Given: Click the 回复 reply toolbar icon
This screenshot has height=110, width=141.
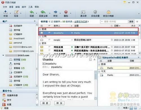Looking at the screenshot, I should [32, 12].
